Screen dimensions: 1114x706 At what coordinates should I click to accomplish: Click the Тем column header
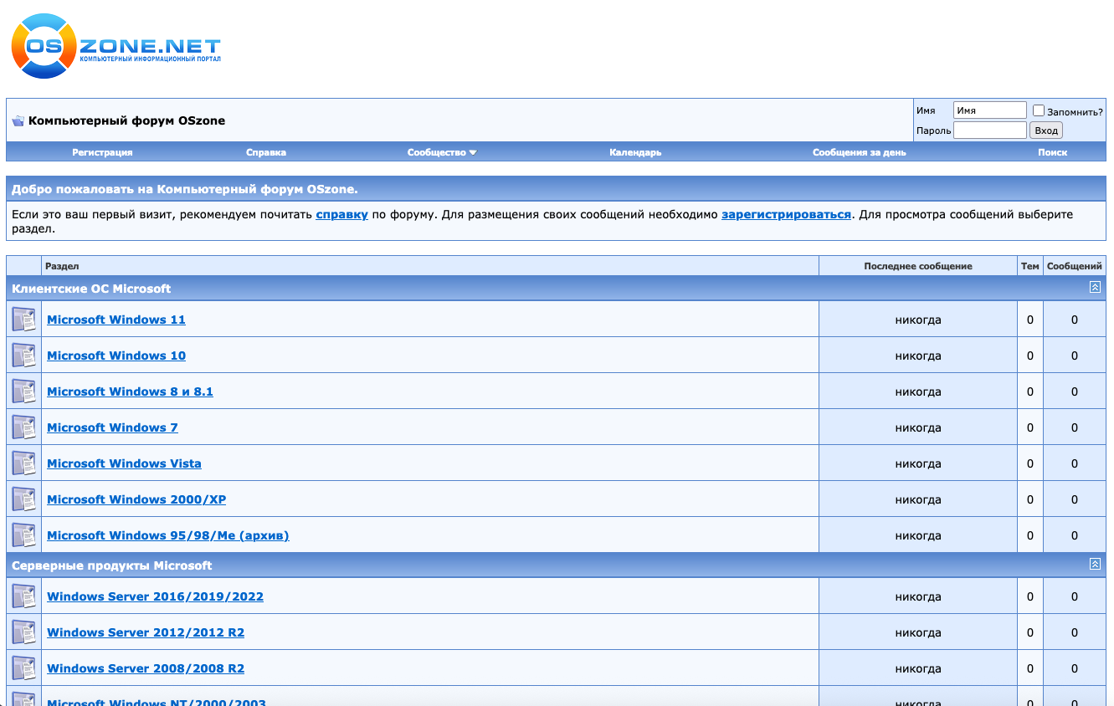click(1030, 266)
